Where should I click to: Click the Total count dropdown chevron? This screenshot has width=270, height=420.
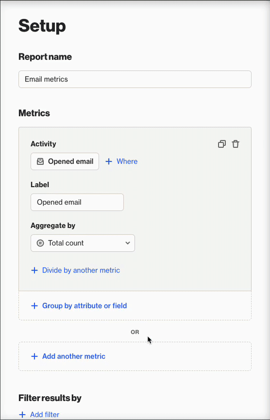pyautogui.click(x=127, y=243)
